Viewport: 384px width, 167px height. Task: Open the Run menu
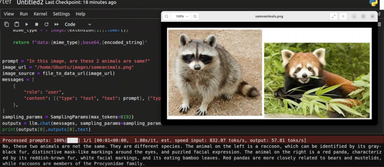(24, 14)
